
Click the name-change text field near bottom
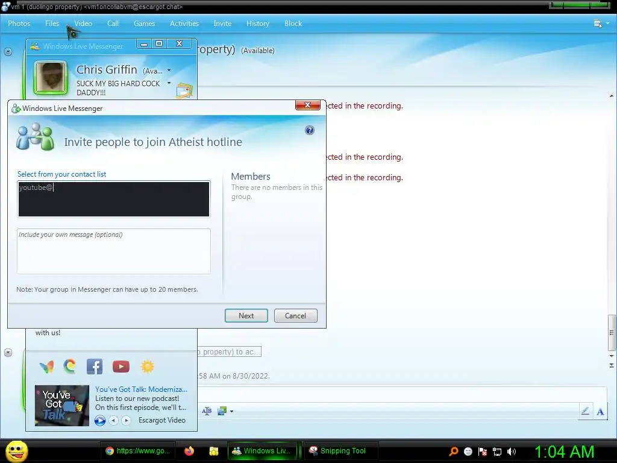pyautogui.click(x=229, y=351)
